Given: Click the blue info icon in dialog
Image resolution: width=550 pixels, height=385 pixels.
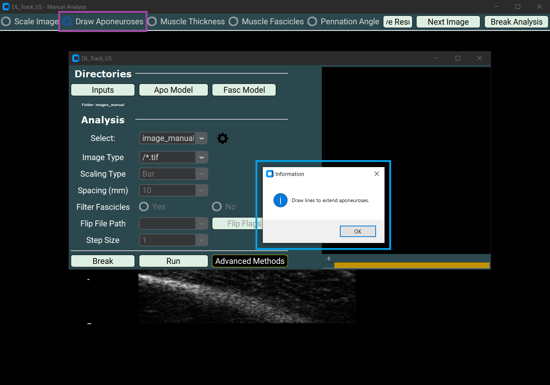Looking at the screenshot, I should (280, 200).
